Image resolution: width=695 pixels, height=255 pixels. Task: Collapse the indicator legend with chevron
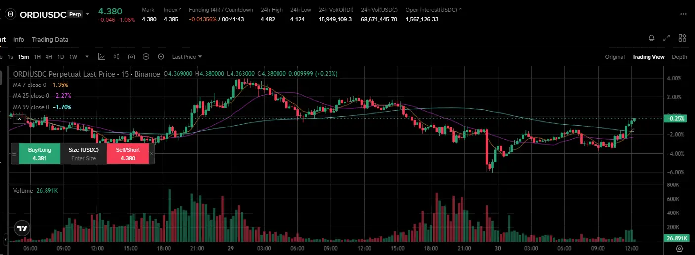[x=19, y=119]
